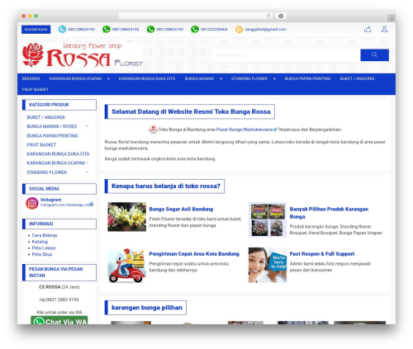Open Peta Situs link
Image resolution: width=413 pixels, height=349 pixels.
[42, 254]
